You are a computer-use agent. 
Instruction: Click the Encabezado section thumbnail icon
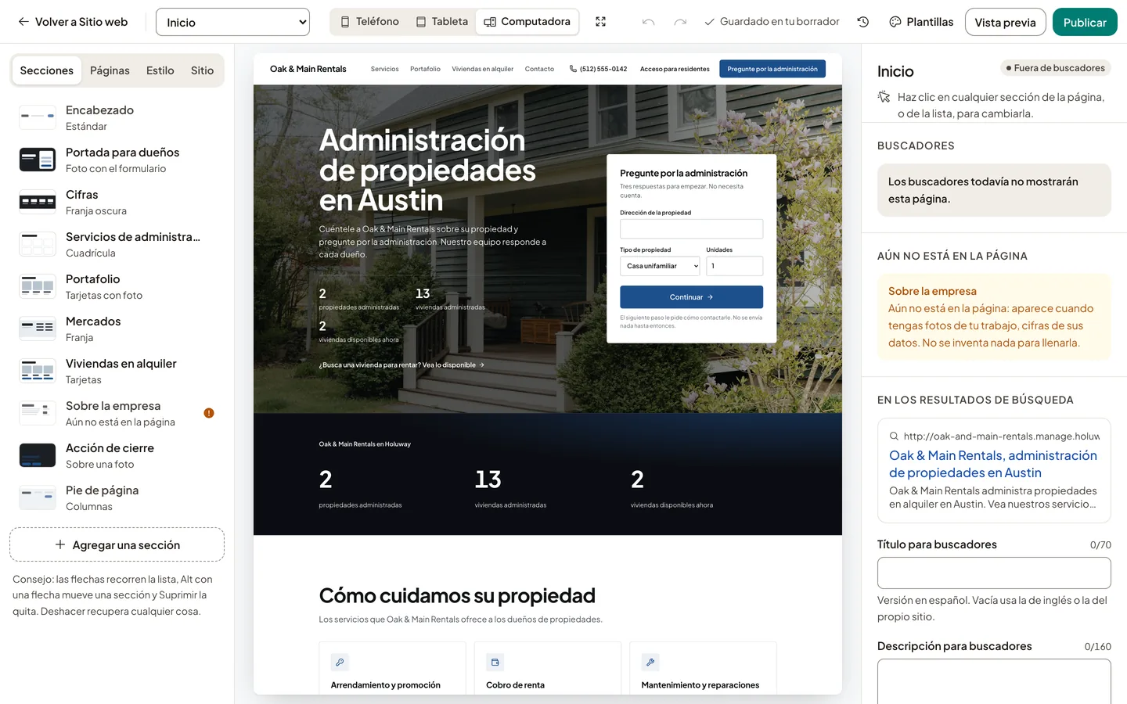tap(38, 117)
